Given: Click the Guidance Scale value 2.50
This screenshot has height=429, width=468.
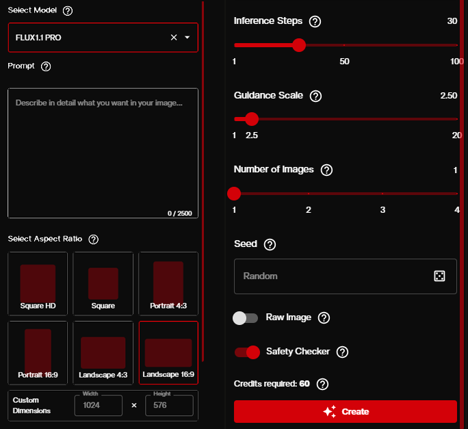Looking at the screenshot, I should (x=449, y=96).
